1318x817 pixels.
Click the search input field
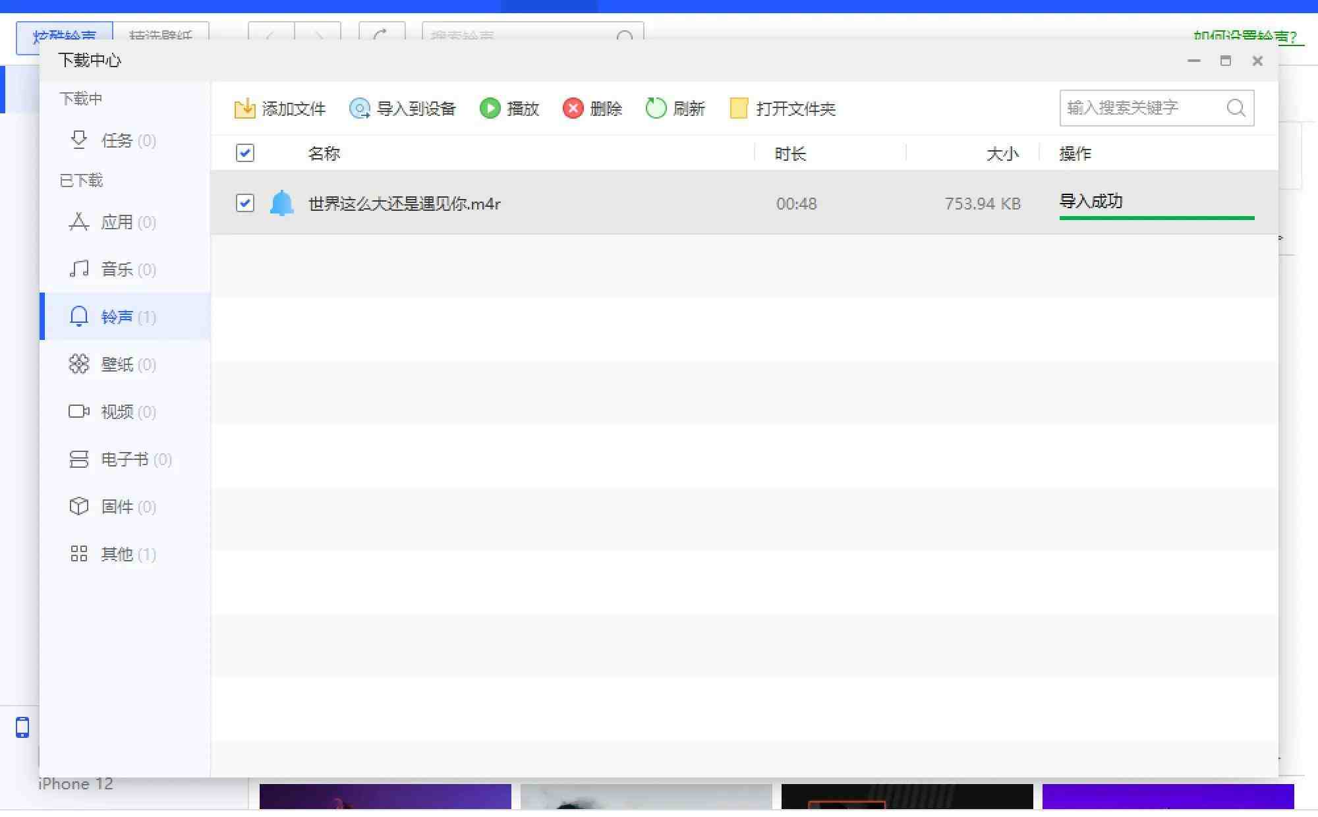coord(1139,107)
